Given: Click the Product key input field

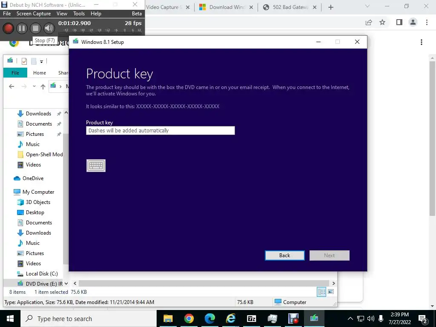Looking at the screenshot, I should (161, 130).
